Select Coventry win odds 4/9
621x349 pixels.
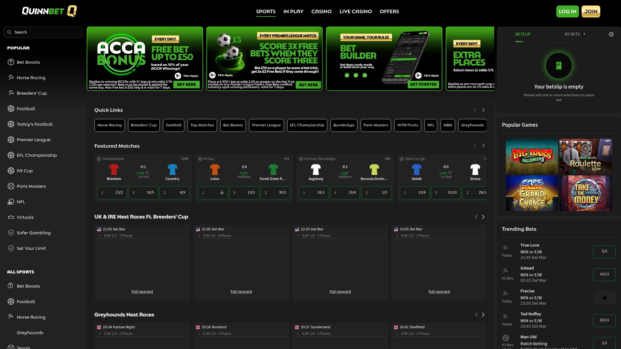coord(174,193)
